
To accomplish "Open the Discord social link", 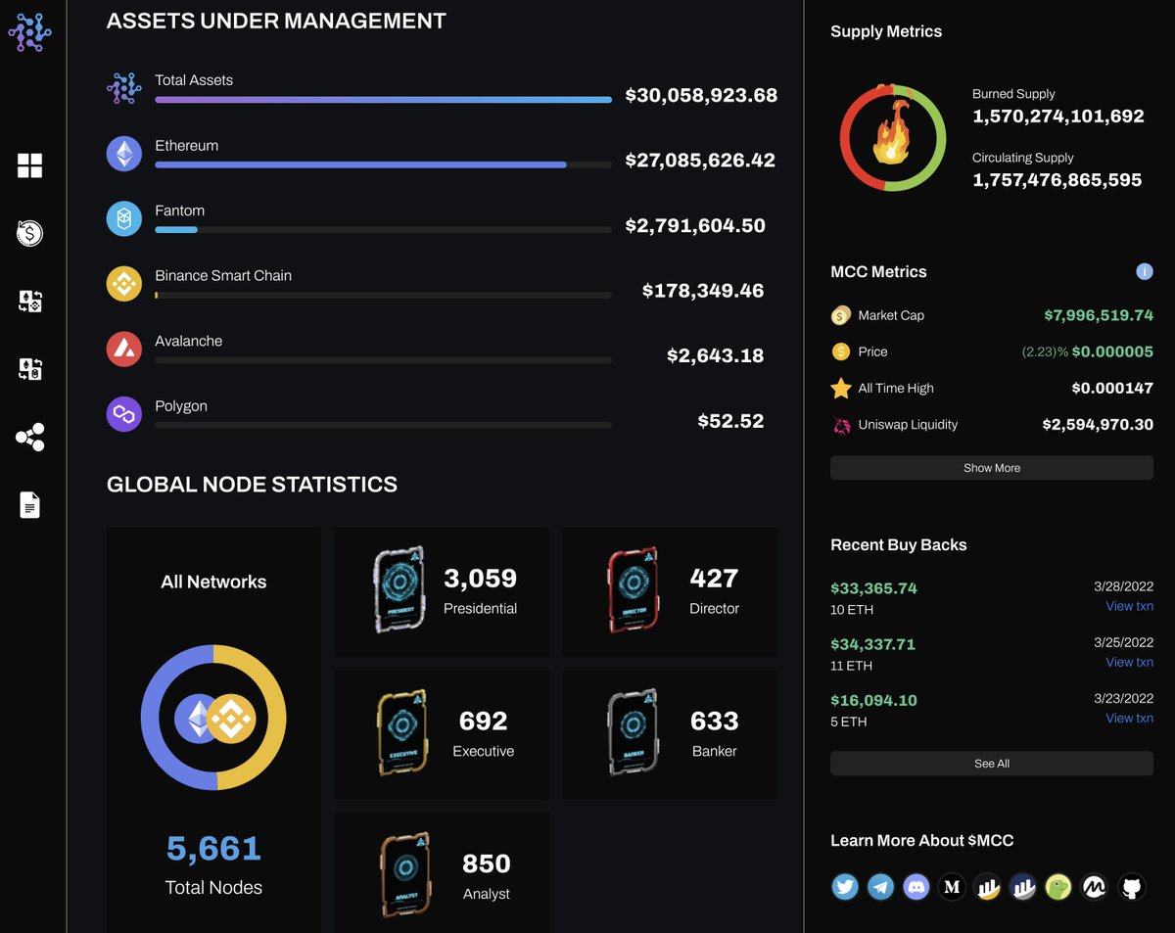I will [x=916, y=887].
